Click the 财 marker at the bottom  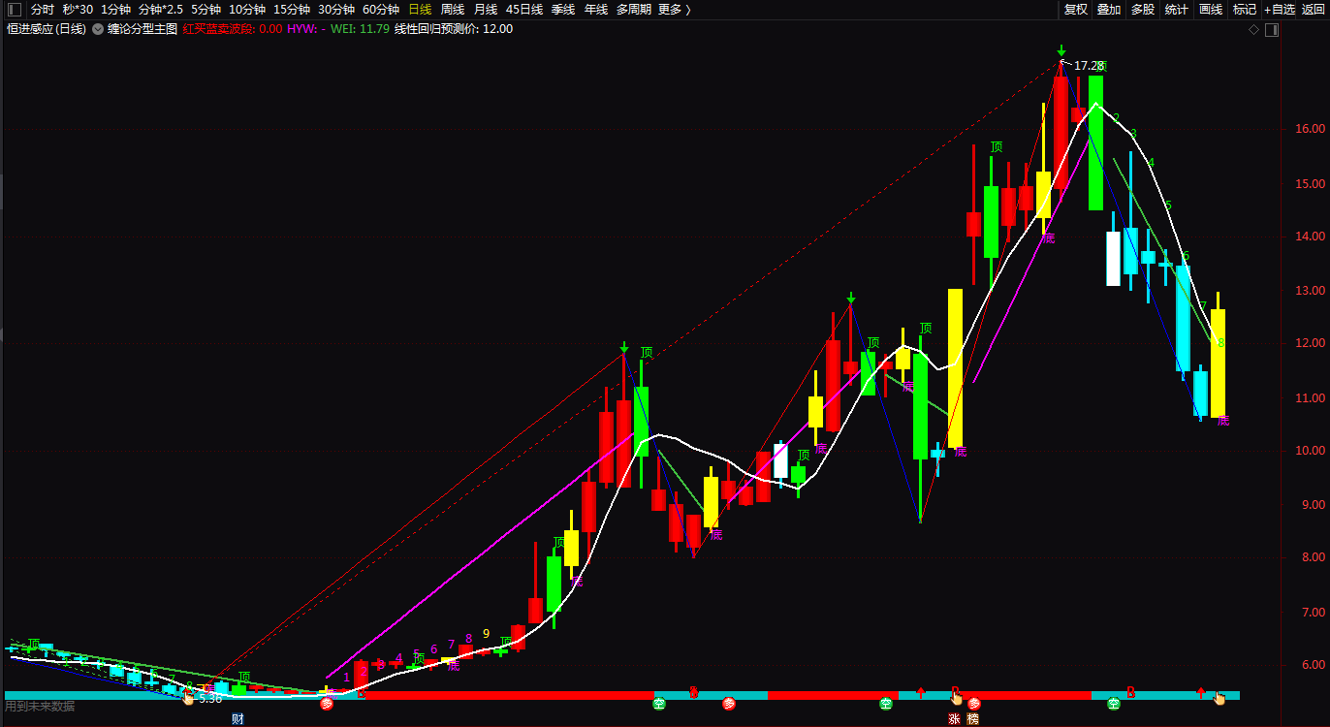pyautogui.click(x=237, y=719)
